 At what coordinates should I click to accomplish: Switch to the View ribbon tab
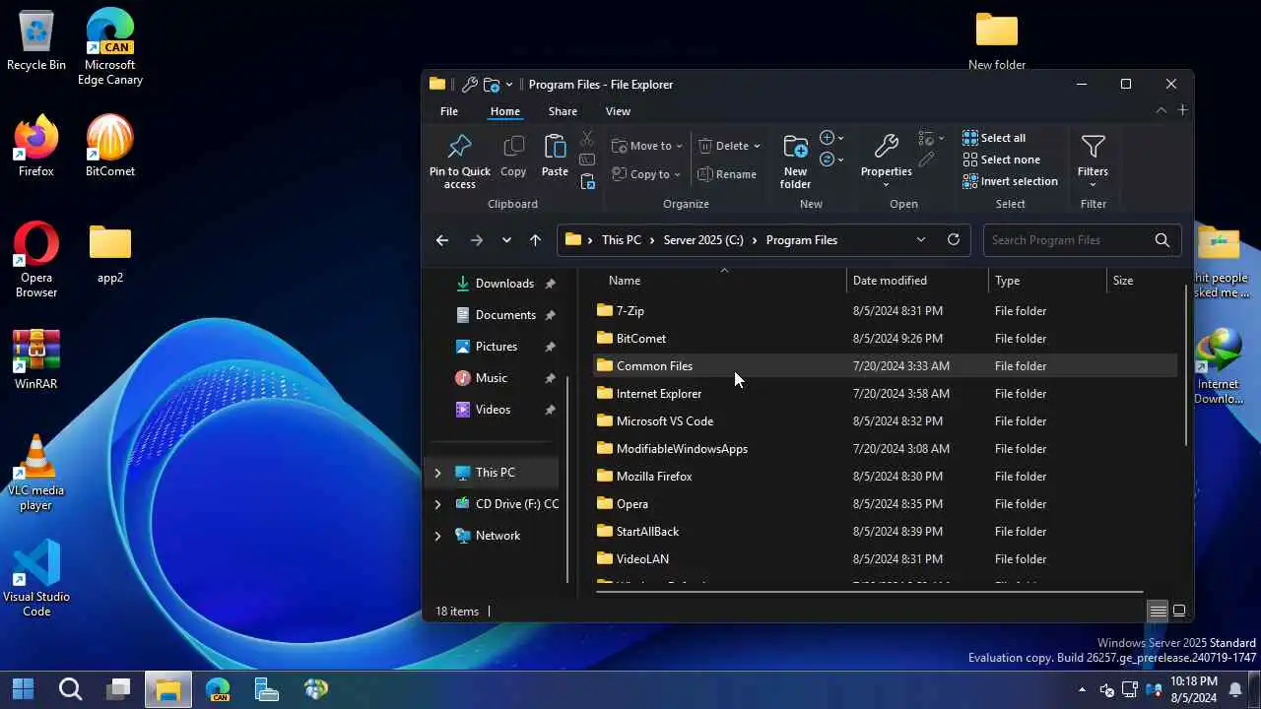[618, 111]
